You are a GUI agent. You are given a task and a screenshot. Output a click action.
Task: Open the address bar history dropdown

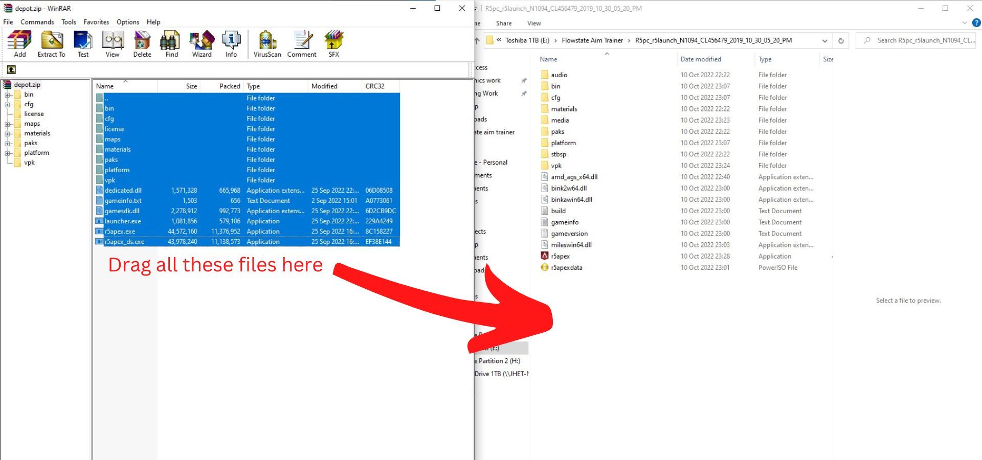pyautogui.click(x=824, y=40)
